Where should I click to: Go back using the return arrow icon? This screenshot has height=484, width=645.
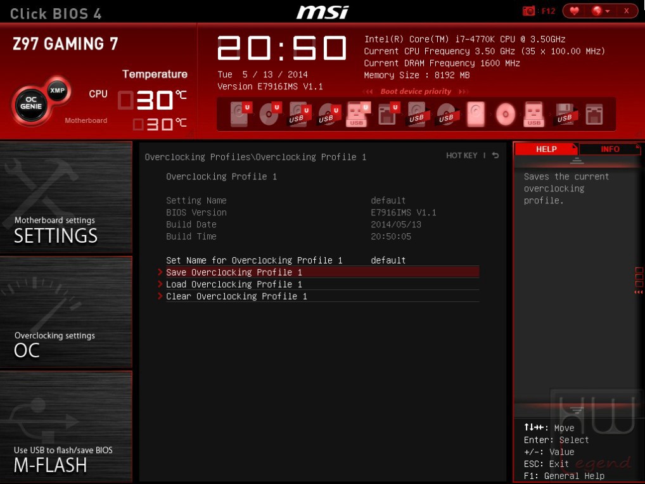point(495,155)
